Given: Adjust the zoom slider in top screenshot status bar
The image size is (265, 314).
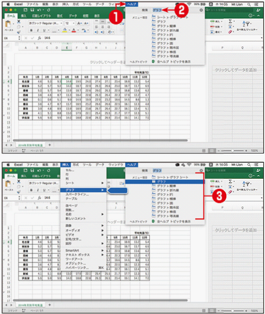Looking at the screenshot, I should coord(233,151).
